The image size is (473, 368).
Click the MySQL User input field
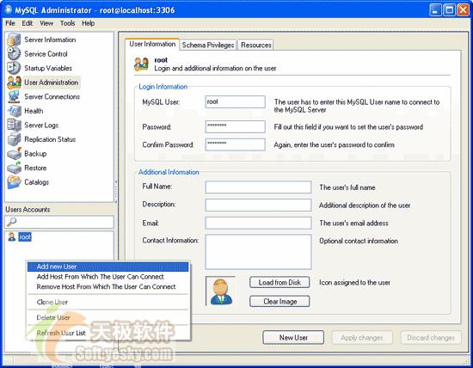click(236, 102)
